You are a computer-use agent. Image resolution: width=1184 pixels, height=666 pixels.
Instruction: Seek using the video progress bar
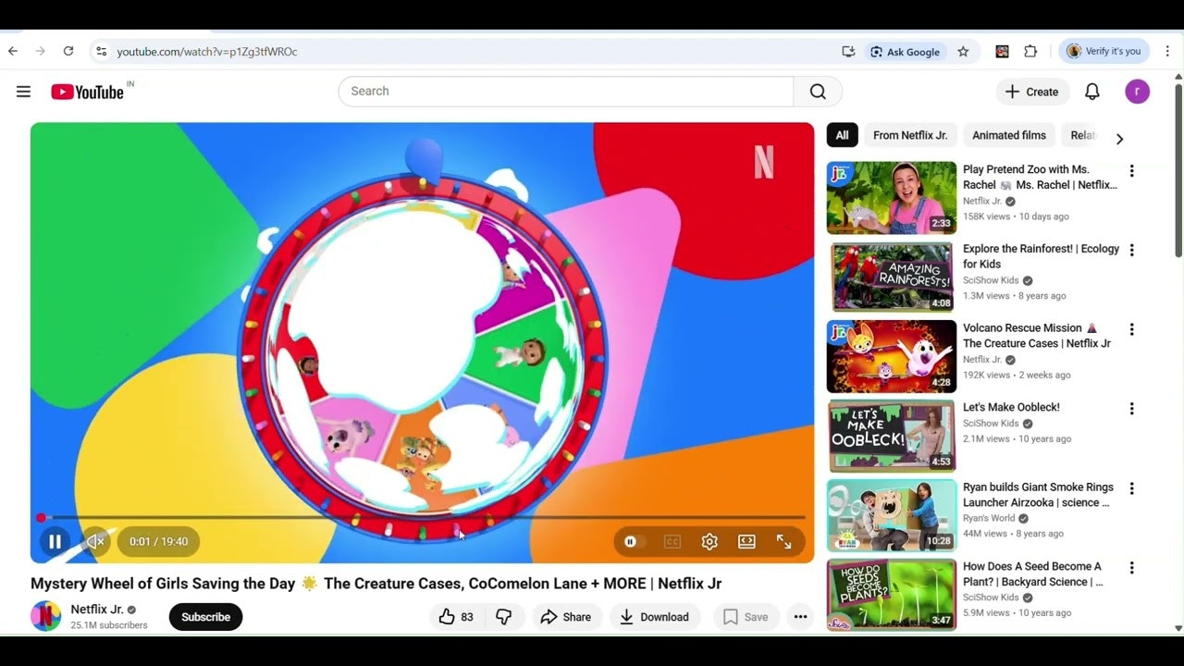pos(422,518)
